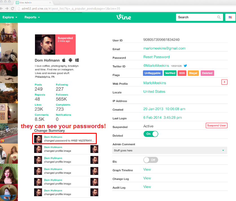
Task: Open the dog with phone post thumbnail
Action: pyautogui.click(x=9, y=53)
